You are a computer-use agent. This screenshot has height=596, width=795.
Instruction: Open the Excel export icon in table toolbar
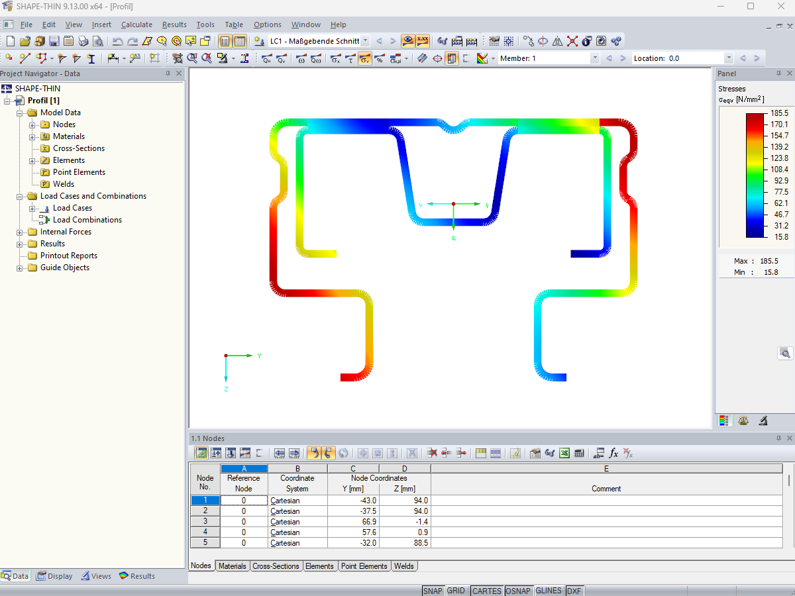564,453
